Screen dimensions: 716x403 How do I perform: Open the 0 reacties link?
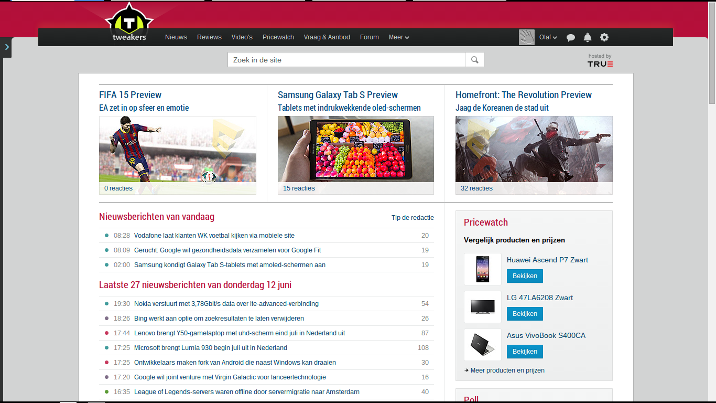point(118,188)
